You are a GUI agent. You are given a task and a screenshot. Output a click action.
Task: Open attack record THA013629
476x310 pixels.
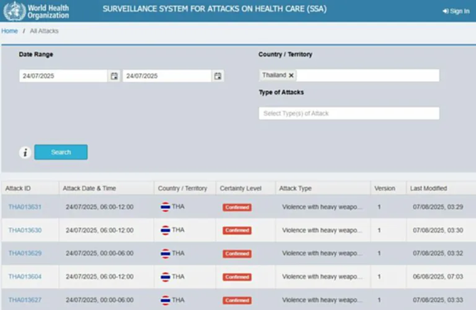[x=25, y=253]
